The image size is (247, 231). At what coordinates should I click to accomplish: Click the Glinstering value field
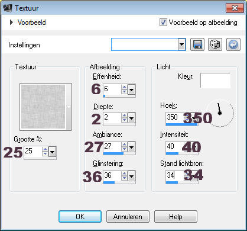(x=112, y=175)
